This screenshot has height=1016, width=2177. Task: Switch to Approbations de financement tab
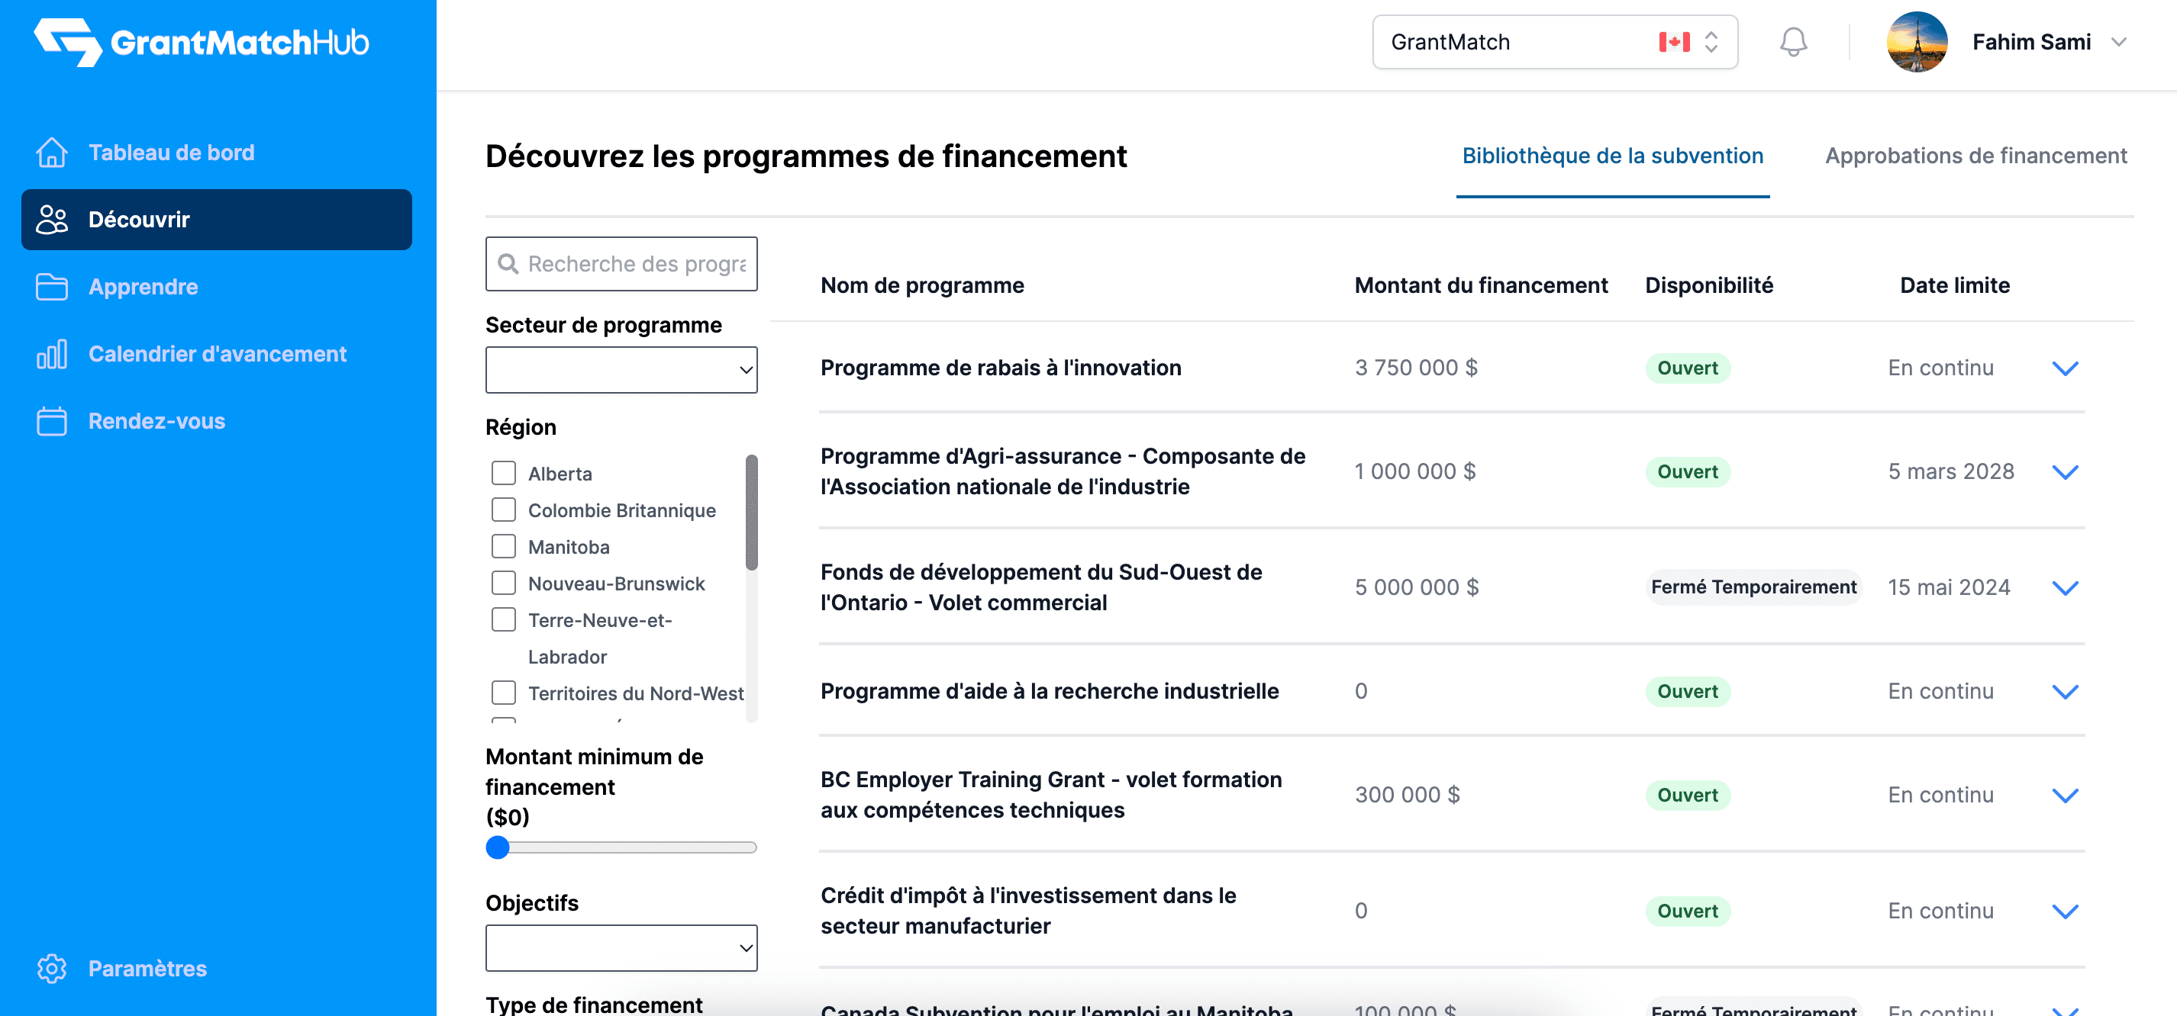pos(1975,156)
